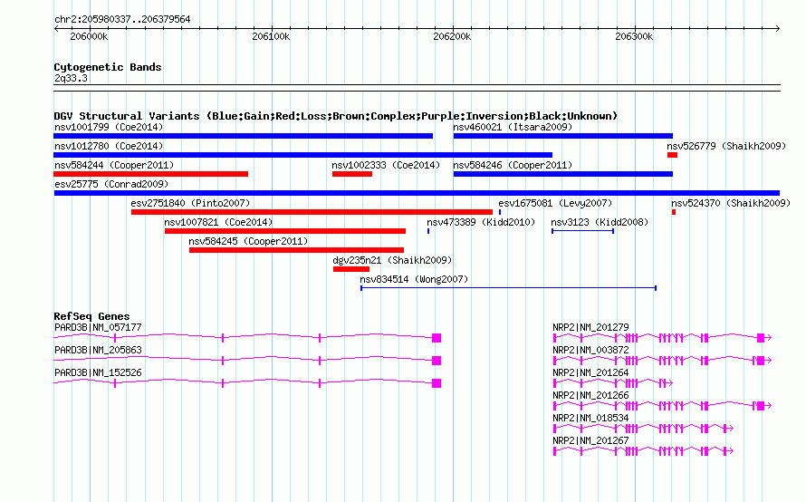Click the NRP2|NM_201267 gene model track

point(643,451)
